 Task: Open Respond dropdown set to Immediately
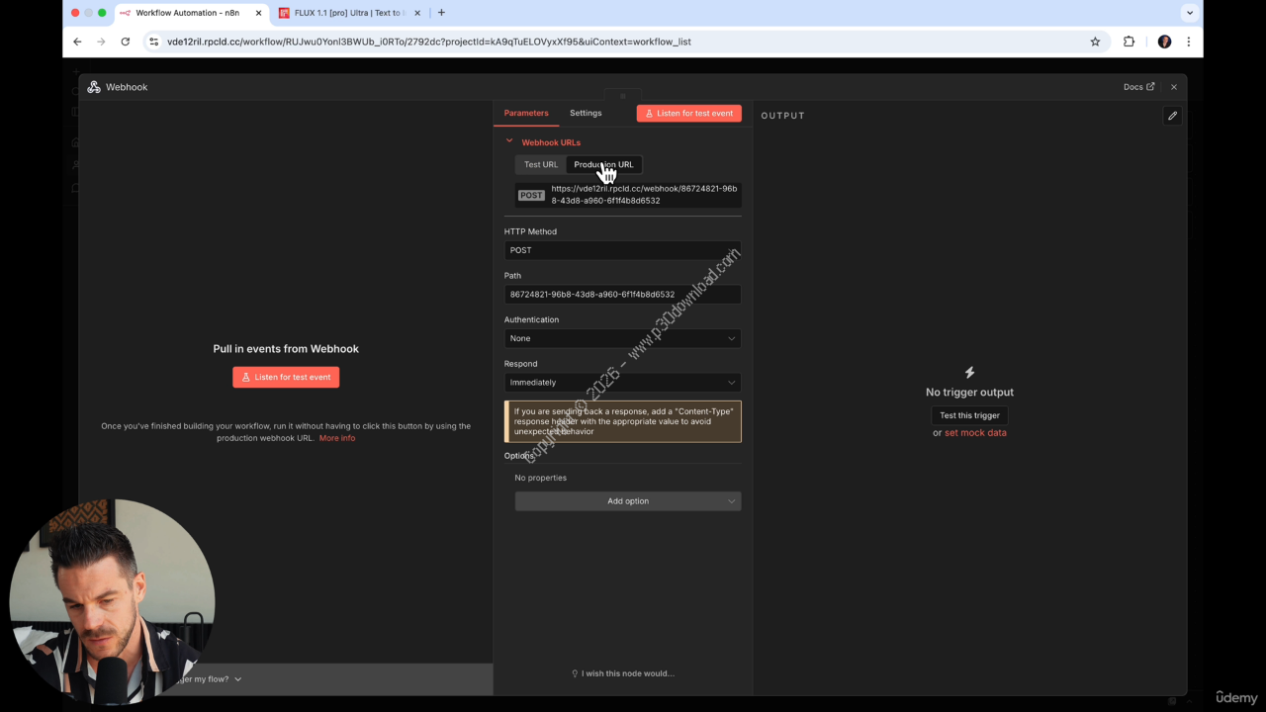tap(622, 383)
